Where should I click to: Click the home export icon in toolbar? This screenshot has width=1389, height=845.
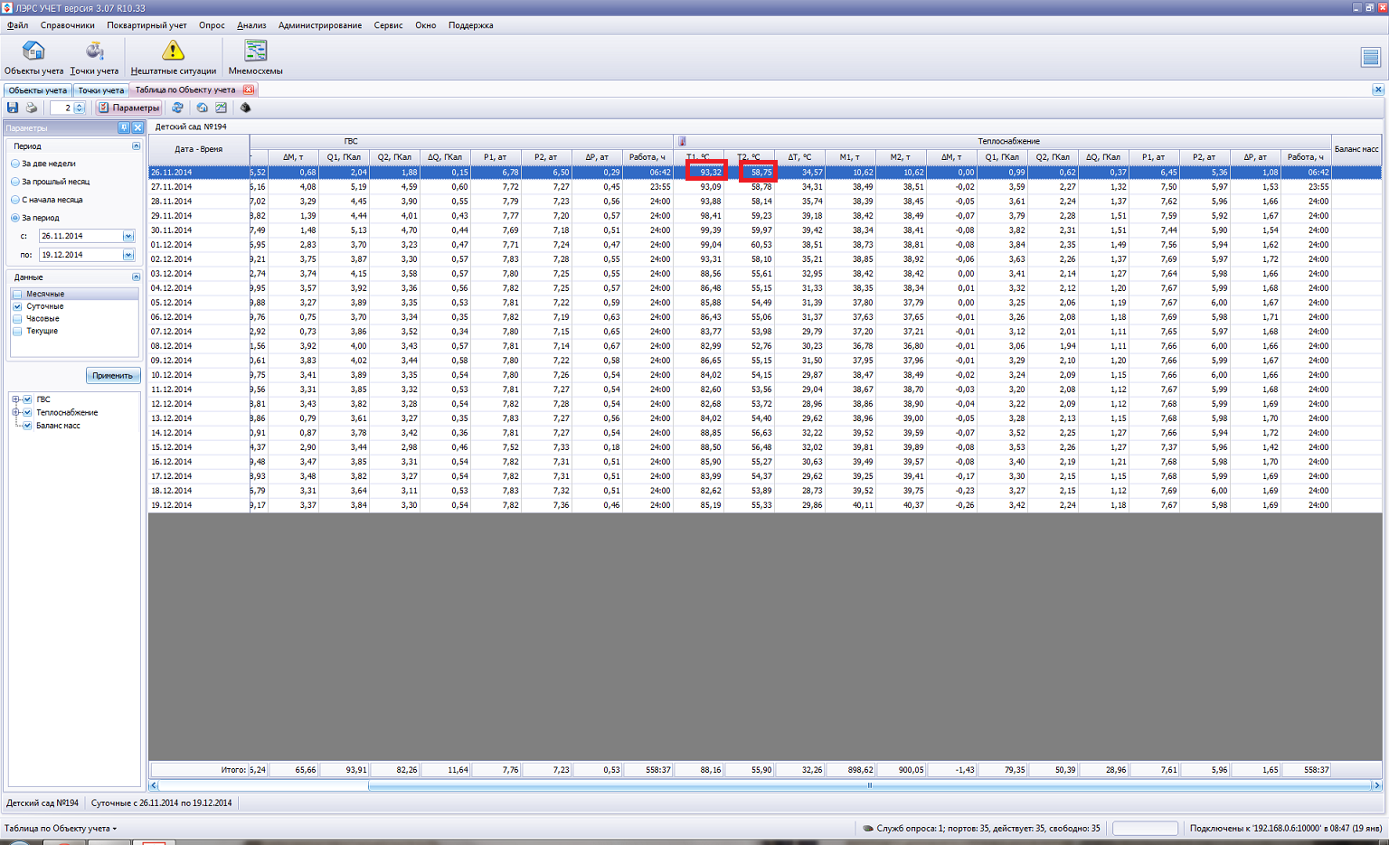pos(203,108)
